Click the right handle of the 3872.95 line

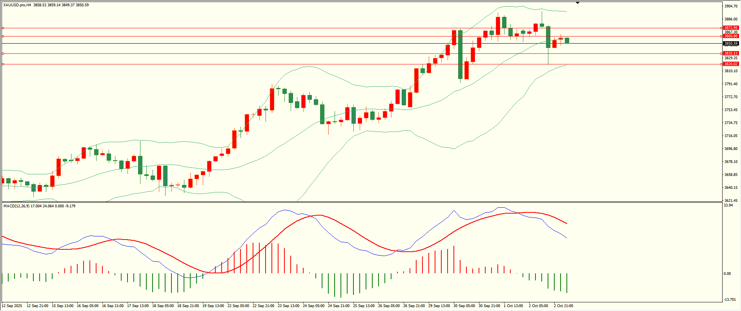point(721,28)
